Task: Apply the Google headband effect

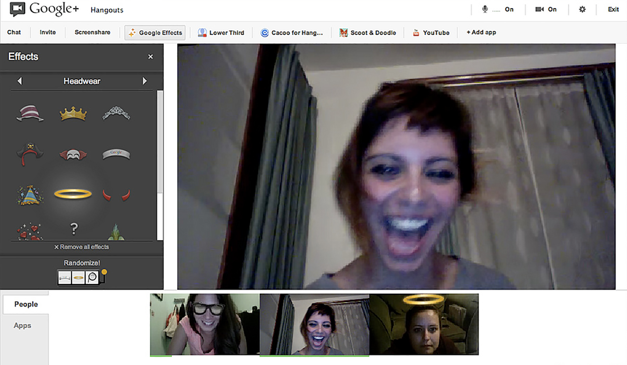Action: coord(116,154)
